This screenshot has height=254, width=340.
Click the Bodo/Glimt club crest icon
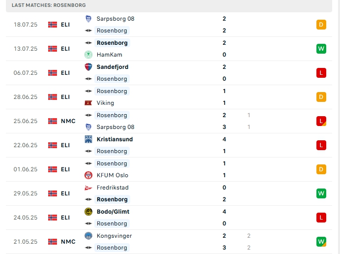coord(88,212)
